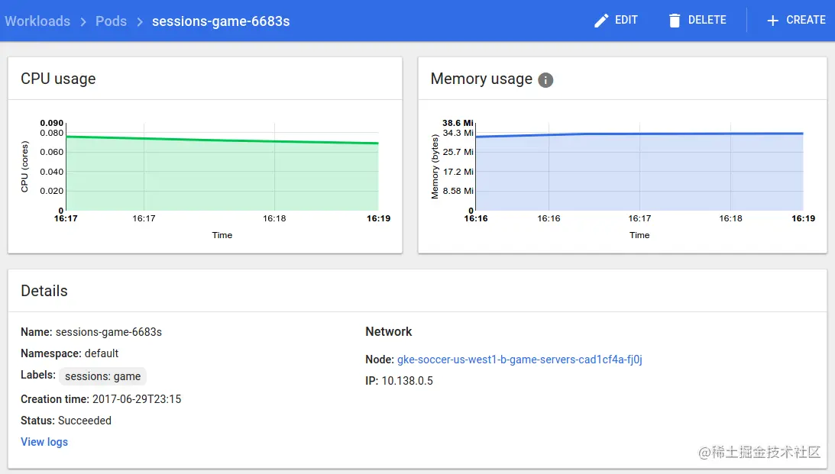835x474 pixels.
Task: Click the info icon next to Memory usage
Action: (545, 79)
